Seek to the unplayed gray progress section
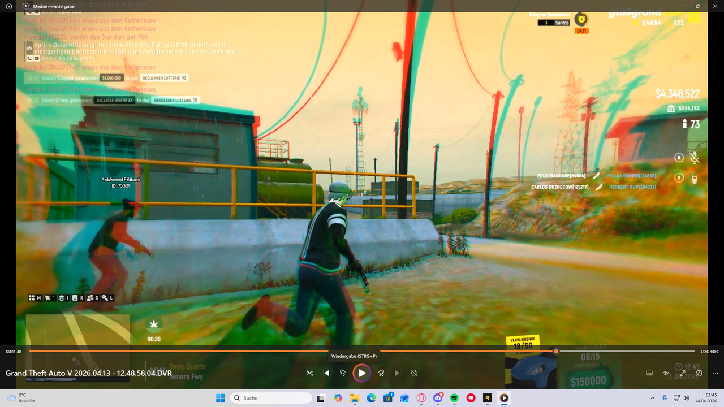 click(x=627, y=351)
